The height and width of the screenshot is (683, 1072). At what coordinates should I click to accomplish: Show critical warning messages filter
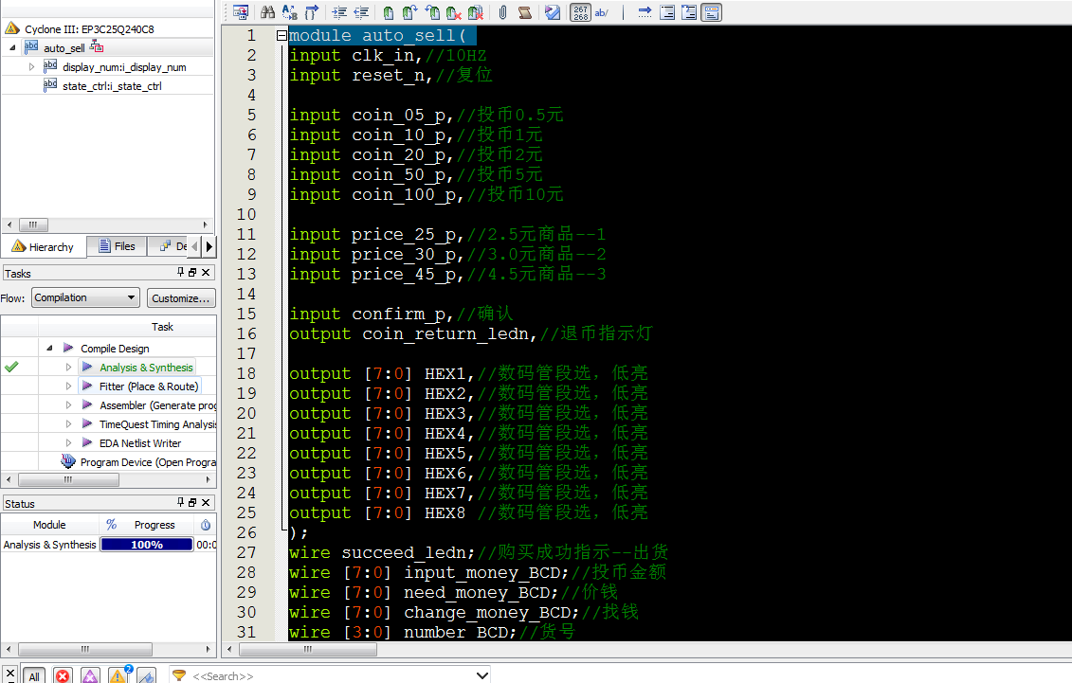pyautogui.click(x=90, y=676)
